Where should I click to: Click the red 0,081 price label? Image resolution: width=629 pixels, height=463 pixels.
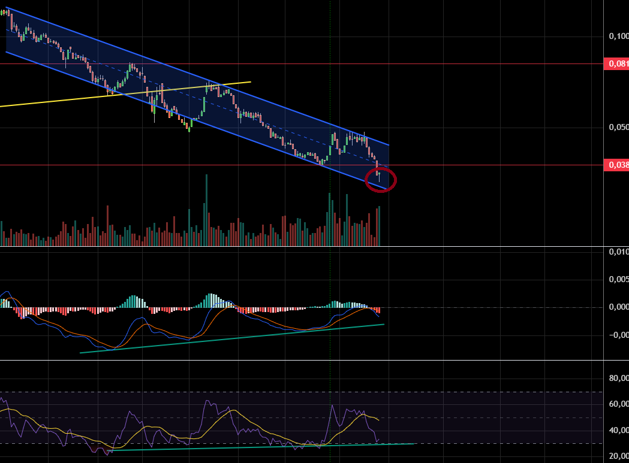(x=617, y=63)
